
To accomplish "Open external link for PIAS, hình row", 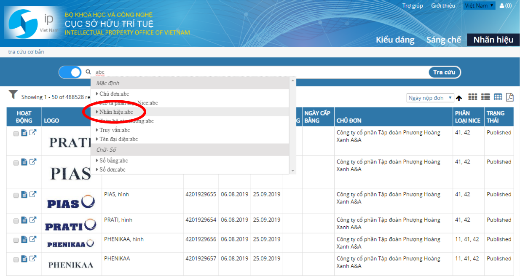I will point(32,194).
